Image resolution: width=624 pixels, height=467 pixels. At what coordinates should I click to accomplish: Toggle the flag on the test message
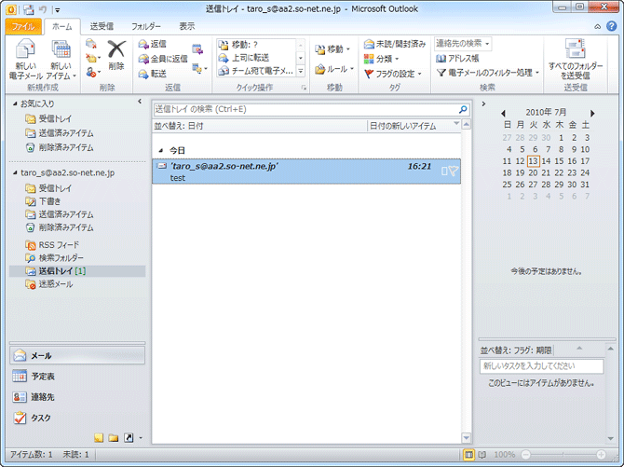(x=453, y=171)
